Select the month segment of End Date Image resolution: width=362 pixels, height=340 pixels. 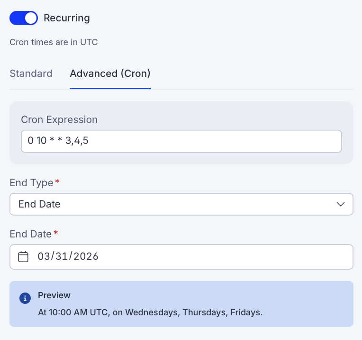click(x=44, y=257)
